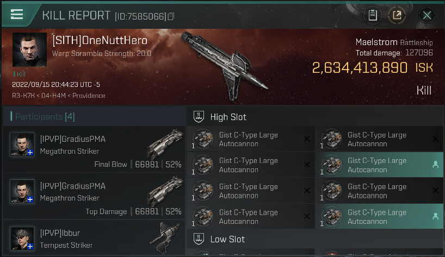Viewport: 445px width, 257px height.
Task: Collapse the High Slot section
Action: tap(199, 117)
